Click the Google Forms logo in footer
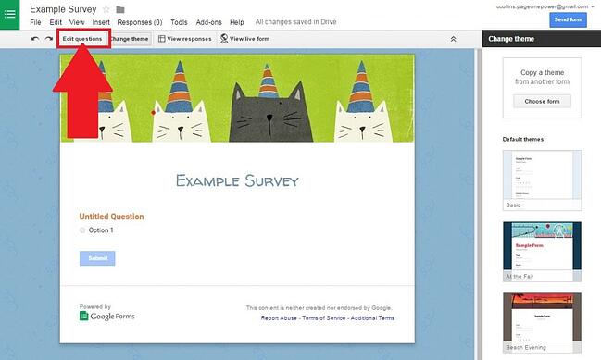Viewport: 601px width, 360px height. point(107,316)
